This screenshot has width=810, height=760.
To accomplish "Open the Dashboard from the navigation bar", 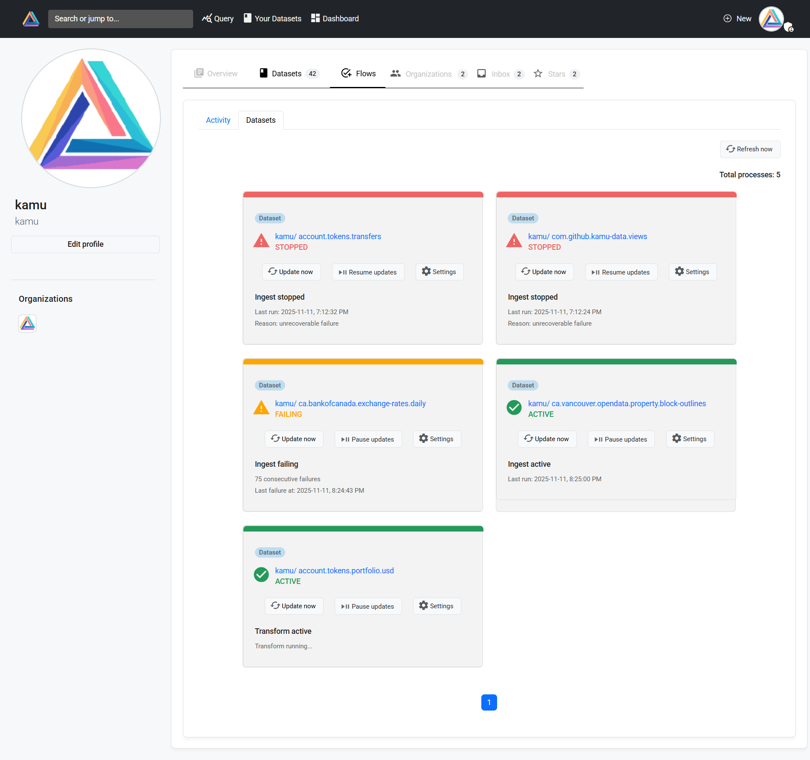I will click(x=335, y=19).
